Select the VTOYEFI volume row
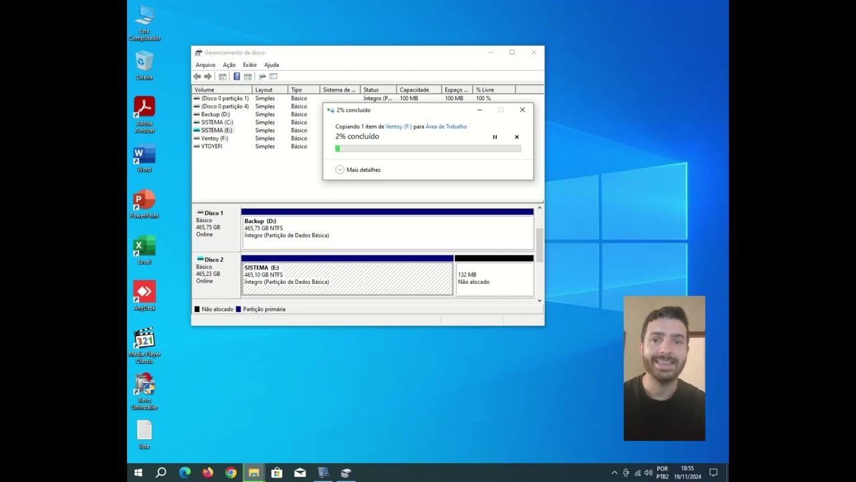 click(x=211, y=147)
